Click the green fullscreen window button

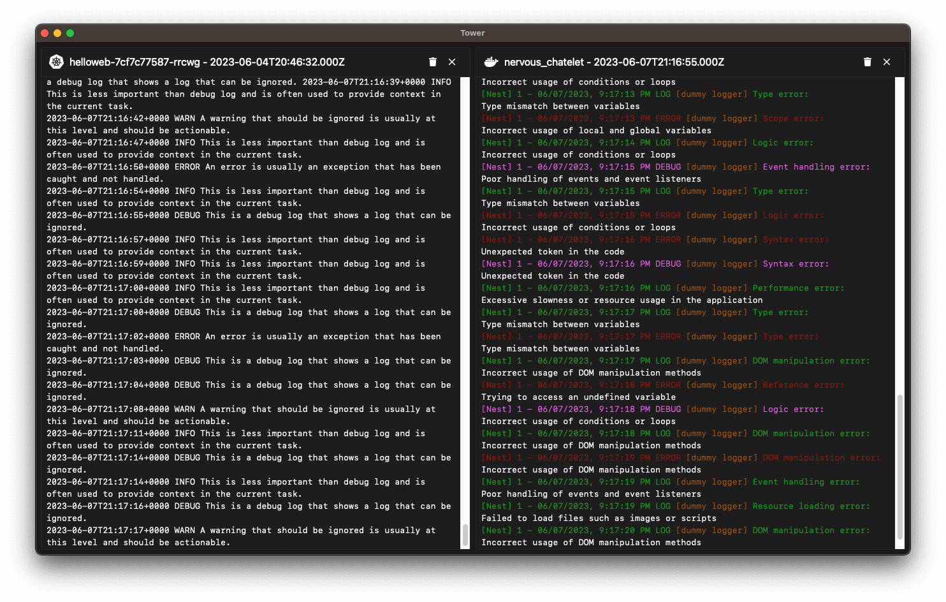(70, 33)
